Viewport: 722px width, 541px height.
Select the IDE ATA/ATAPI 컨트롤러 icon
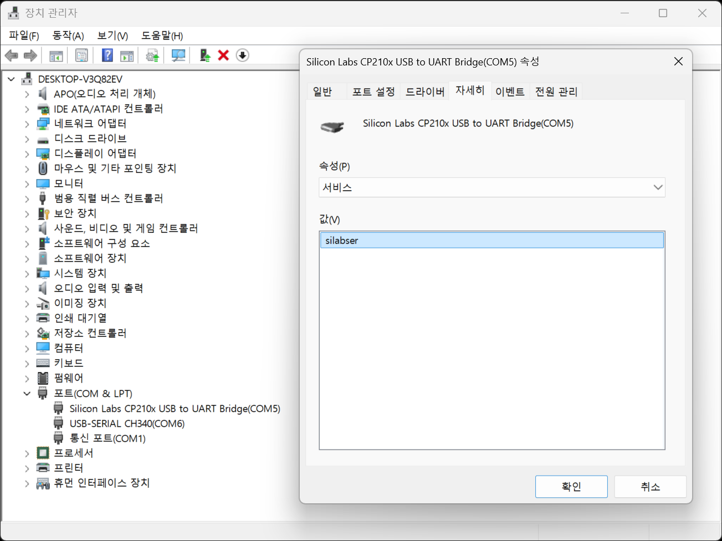pos(43,109)
